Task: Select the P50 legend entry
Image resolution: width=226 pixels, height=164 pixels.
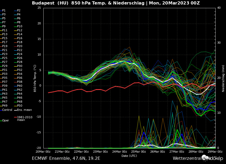Action: click(20, 106)
